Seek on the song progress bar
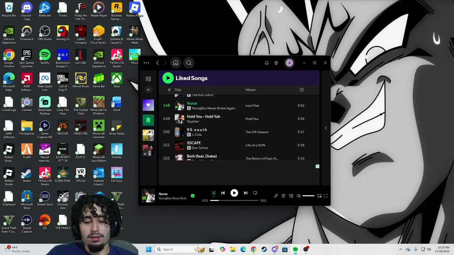The height and width of the screenshot is (255, 454). pos(234,200)
